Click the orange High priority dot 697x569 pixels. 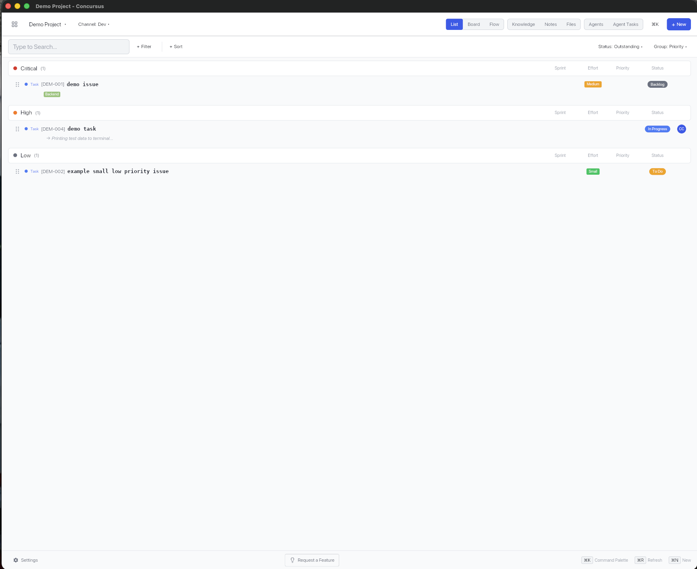click(x=15, y=112)
